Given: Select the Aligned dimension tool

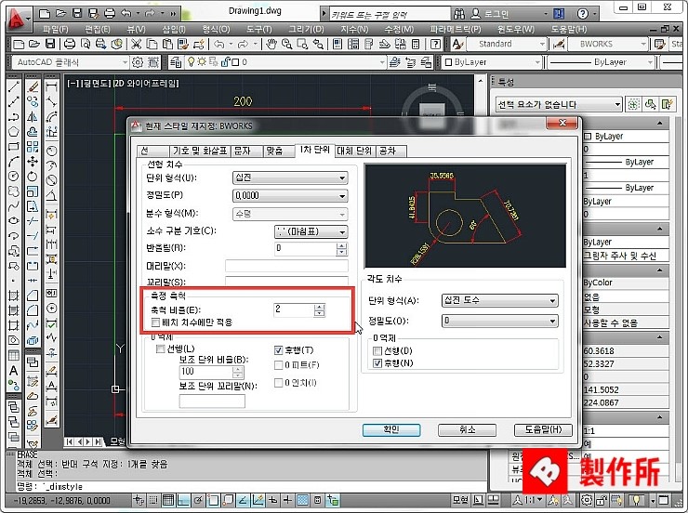Looking at the screenshot, I should [x=51, y=101].
